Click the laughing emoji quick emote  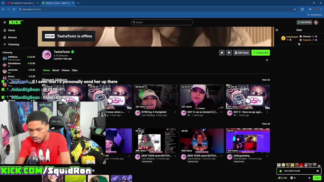tap(283, 165)
